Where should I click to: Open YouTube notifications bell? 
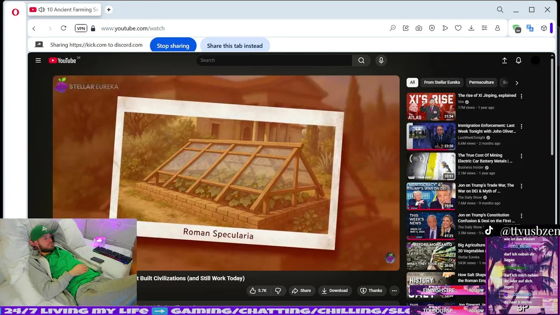click(x=518, y=60)
